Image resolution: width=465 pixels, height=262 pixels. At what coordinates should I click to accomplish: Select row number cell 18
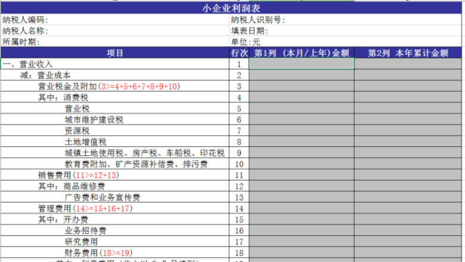coord(239,253)
